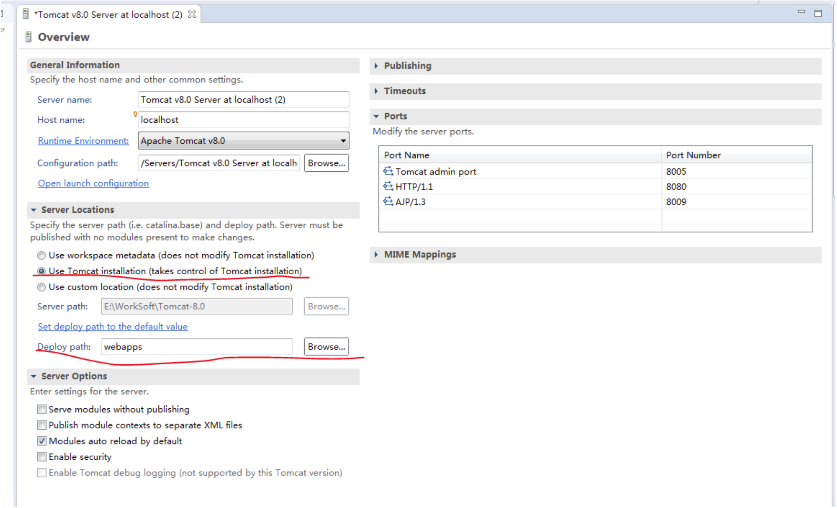837x508 pixels.
Task: Enable Serve modules without publishing
Action: 42,409
